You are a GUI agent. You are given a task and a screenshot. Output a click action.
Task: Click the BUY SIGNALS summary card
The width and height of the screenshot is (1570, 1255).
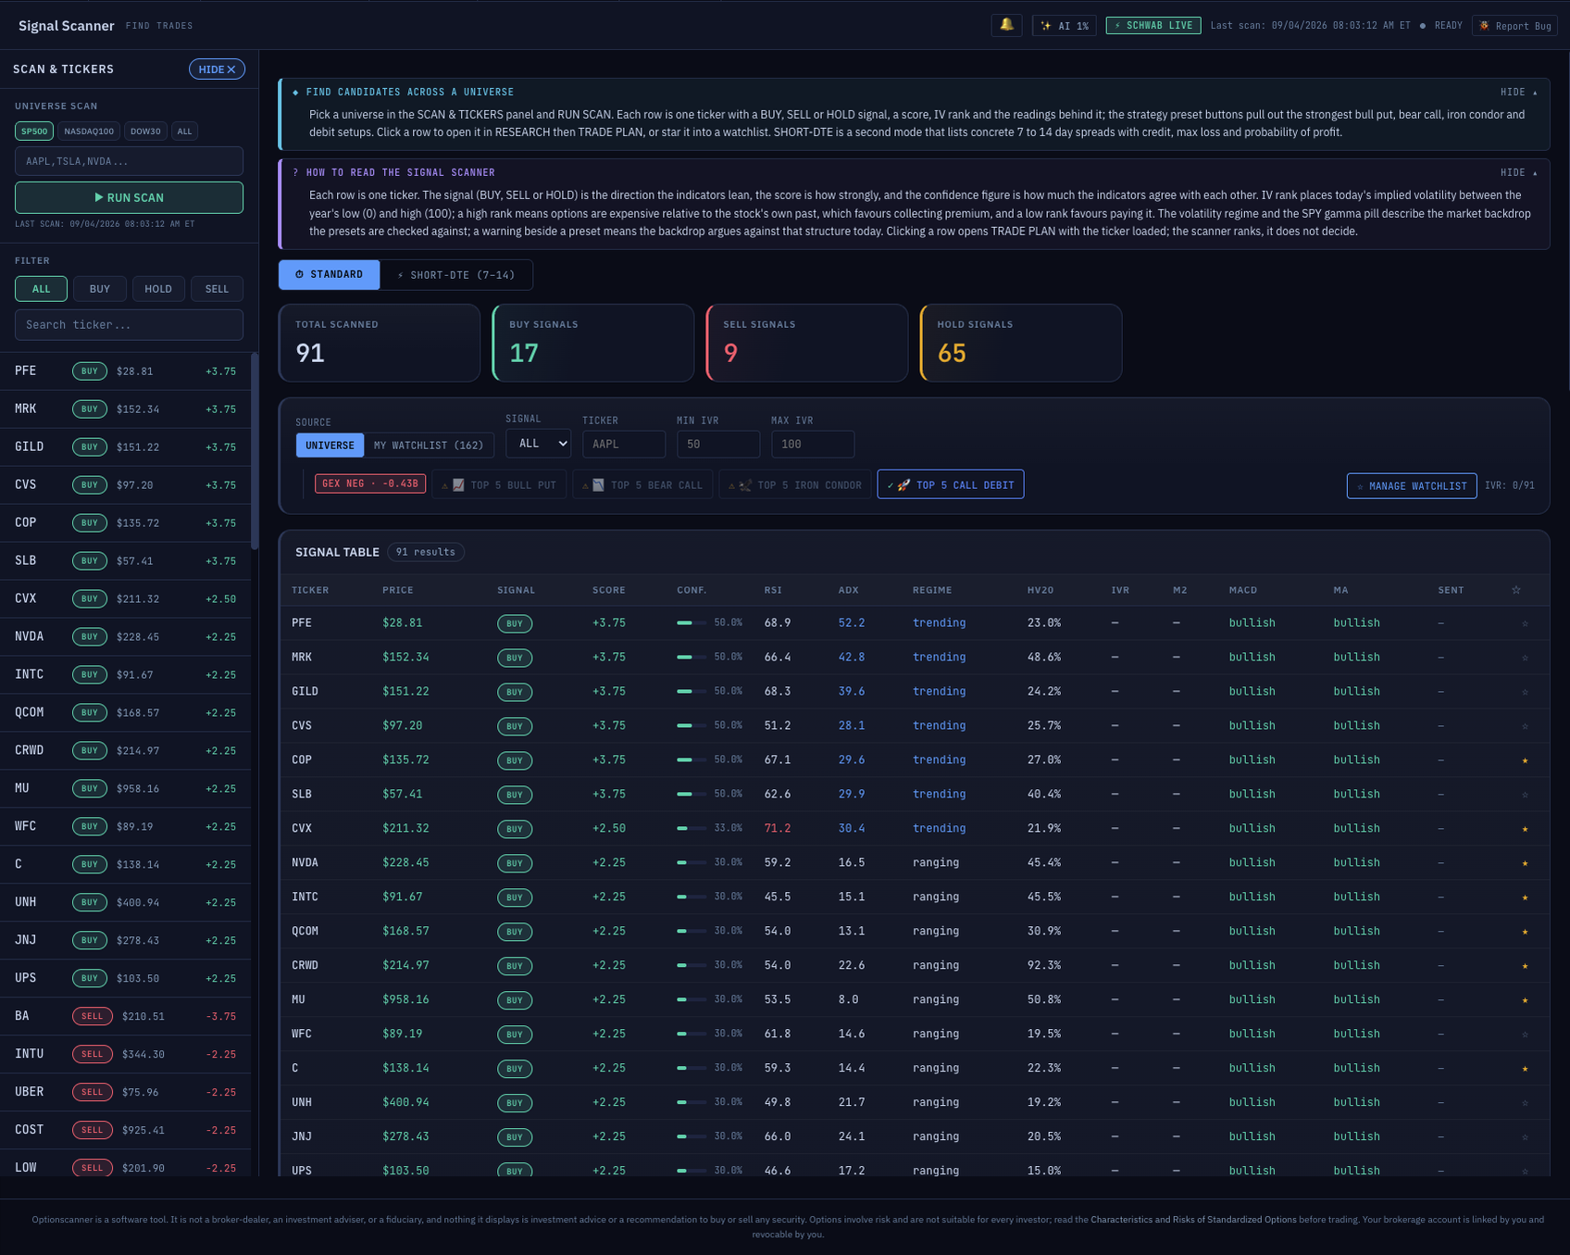(593, 343)
